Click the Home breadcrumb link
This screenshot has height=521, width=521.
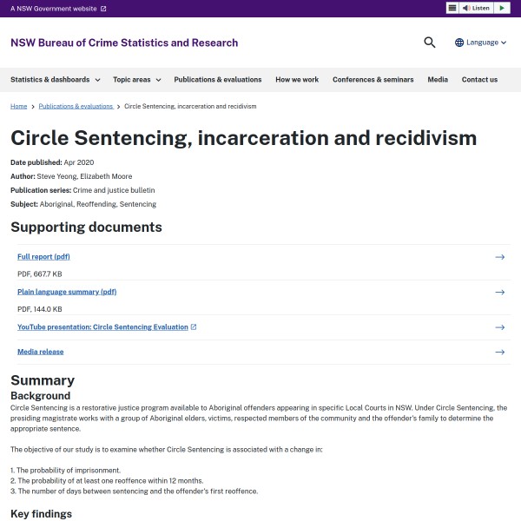[18, 106]
